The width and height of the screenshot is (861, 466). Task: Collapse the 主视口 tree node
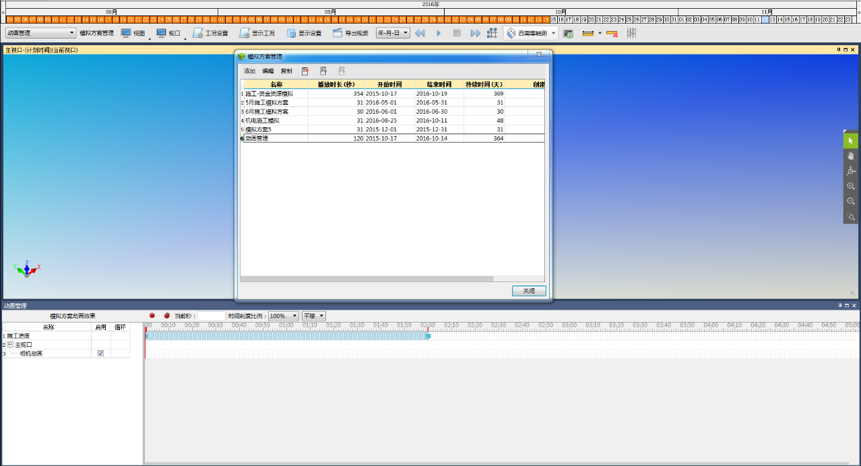[10, 344]
